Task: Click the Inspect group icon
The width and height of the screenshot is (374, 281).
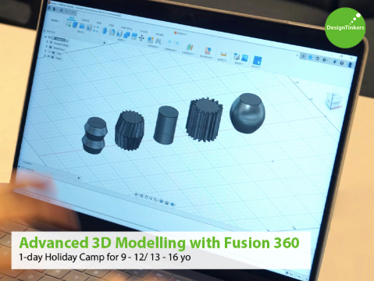Action: pyautogui.click(x=223, y=54)
